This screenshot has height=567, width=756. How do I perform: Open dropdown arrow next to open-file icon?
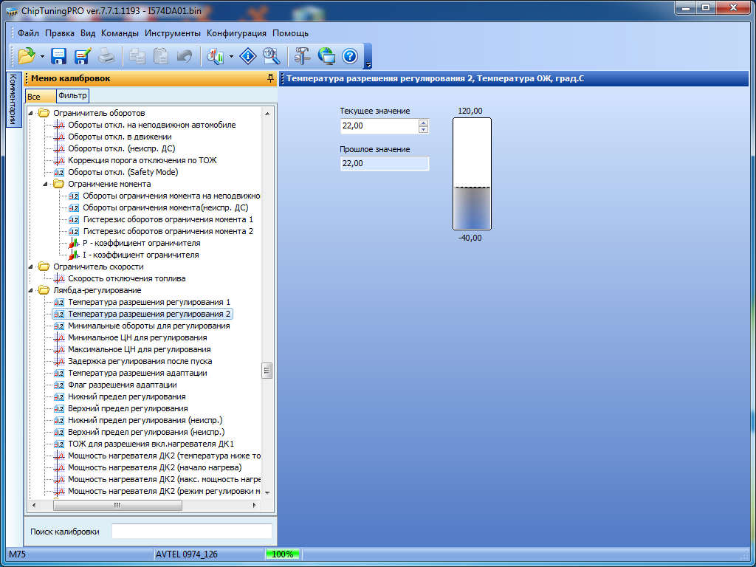tap(42, 57)
